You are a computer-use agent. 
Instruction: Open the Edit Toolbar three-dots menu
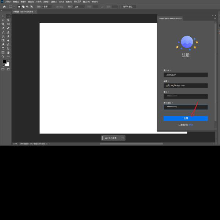[x=8, y=57]
